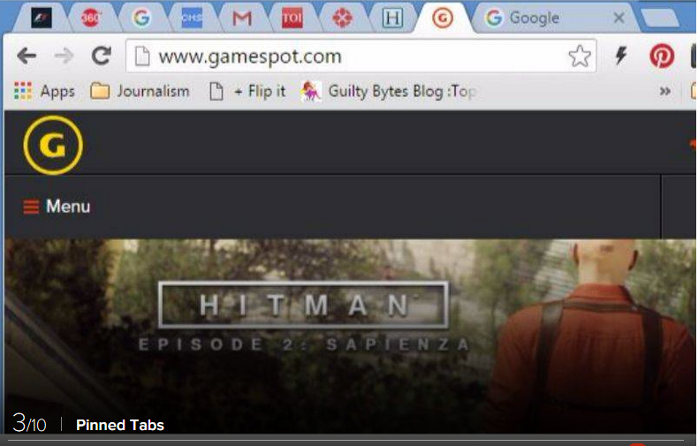Open the red 360 pinned tab
This screenshot has width=698, height=446.
pyautogui.click(x=91, y=19)
